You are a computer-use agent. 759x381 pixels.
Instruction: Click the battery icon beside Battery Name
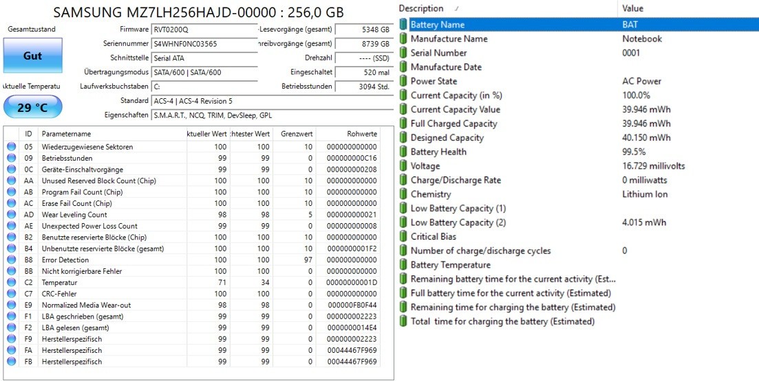point(403,25)
